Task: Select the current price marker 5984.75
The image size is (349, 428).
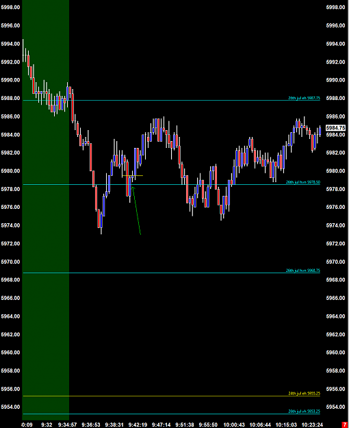Action: point(335,128)
